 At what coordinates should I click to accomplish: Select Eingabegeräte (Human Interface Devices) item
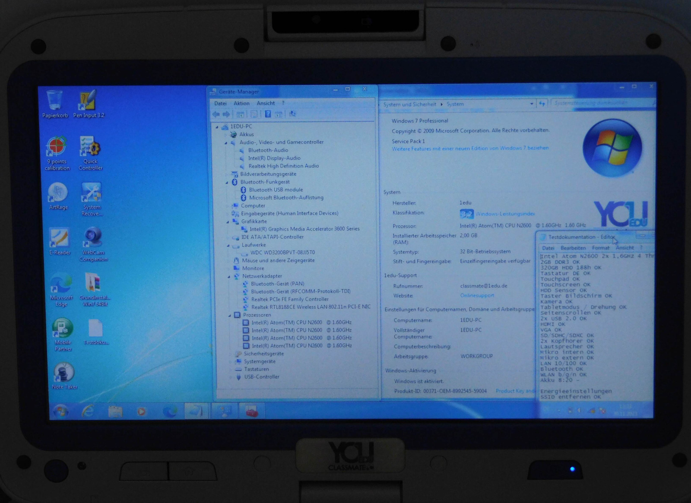click(289, 213)
